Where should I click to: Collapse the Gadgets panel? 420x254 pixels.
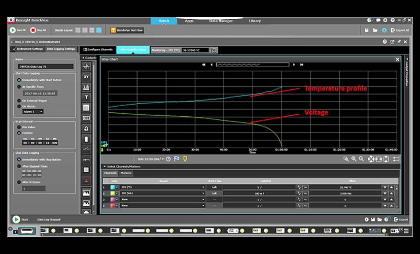[x=83, y=58]
